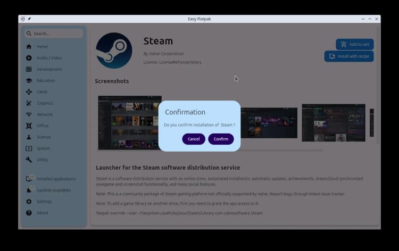This screenshot has width=399, height=251.
Task: Confirm the Steam installation
Action: [221, 139]
